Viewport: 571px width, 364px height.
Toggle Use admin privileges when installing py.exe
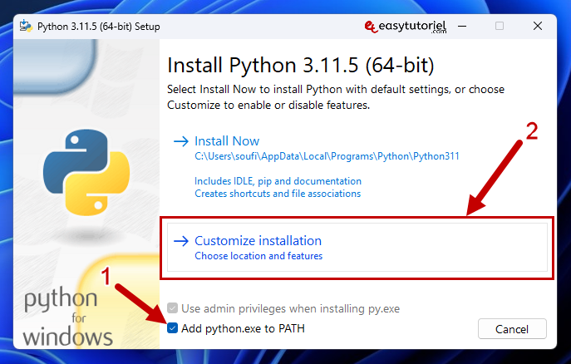(x=172, y=308)
